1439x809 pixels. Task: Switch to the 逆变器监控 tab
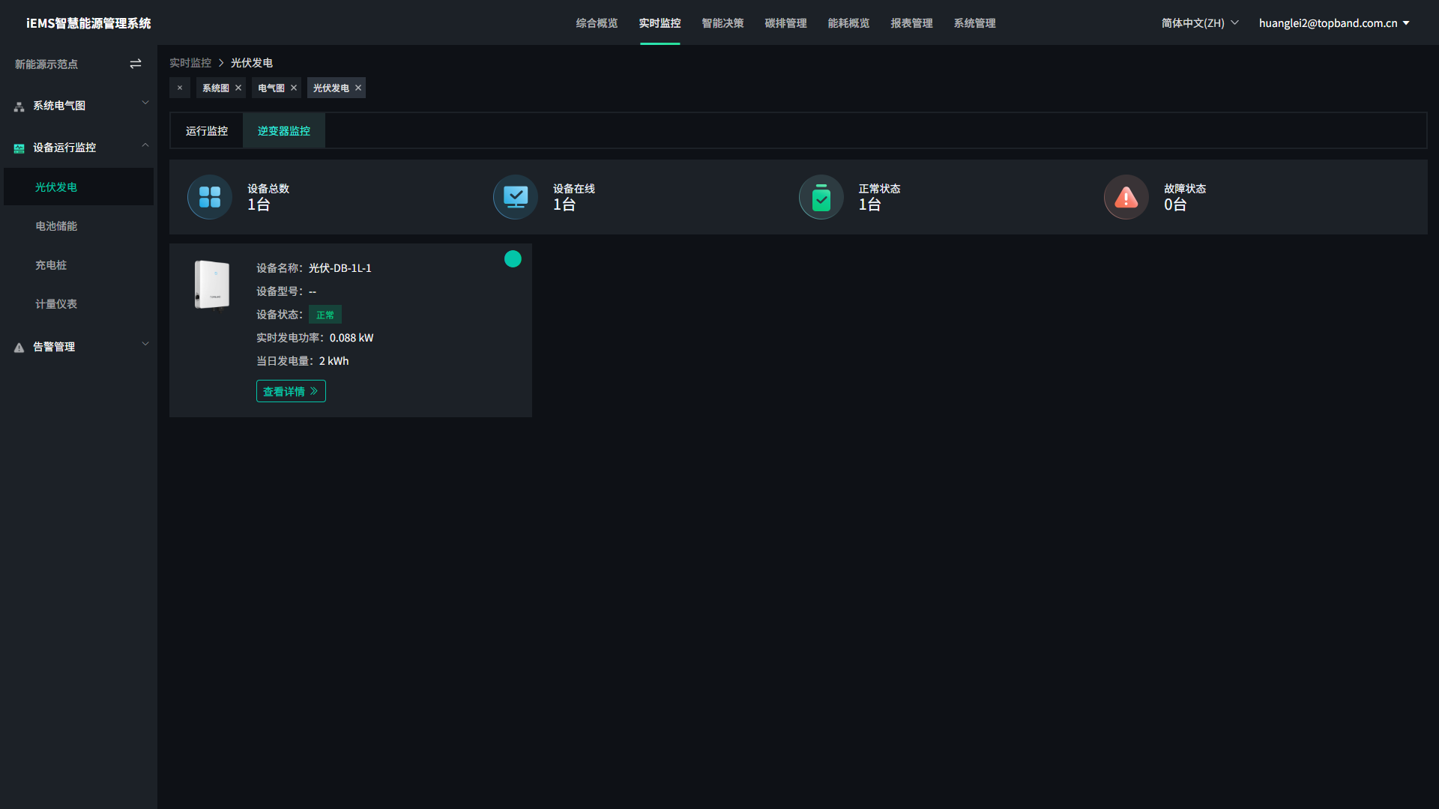coord(284,131)
